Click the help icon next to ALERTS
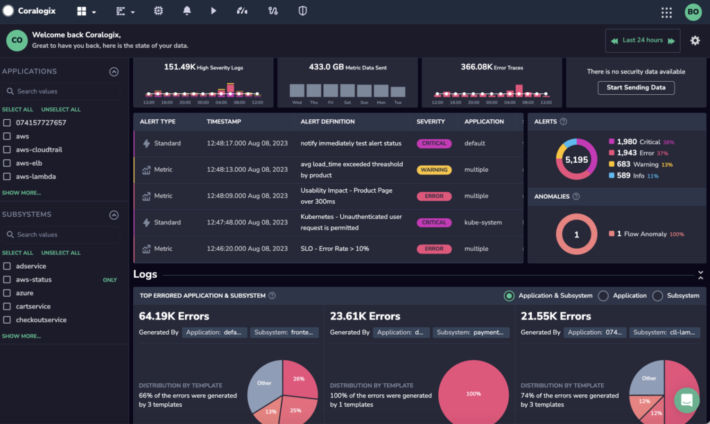 pyautogui.click(x=563, y=121)
